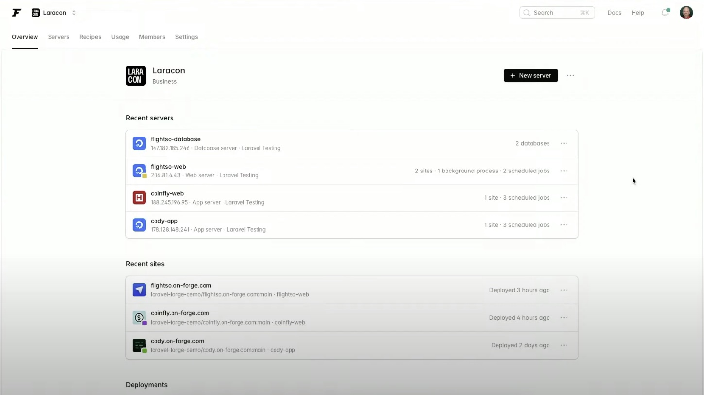The width and height of the screenshot is (704, 395).
Task: Click the small Laracon logo in header
Action: click(35, 13)
